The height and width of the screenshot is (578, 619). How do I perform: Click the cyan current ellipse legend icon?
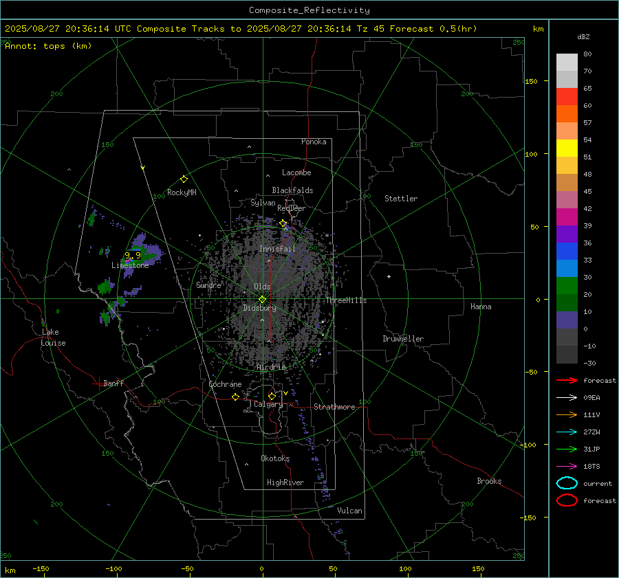567,483
